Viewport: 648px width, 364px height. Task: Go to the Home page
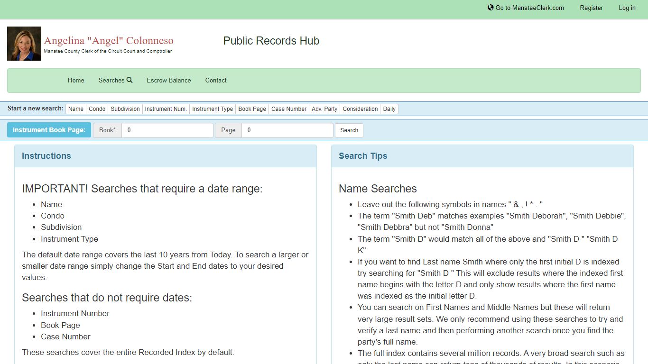[76, 80]
